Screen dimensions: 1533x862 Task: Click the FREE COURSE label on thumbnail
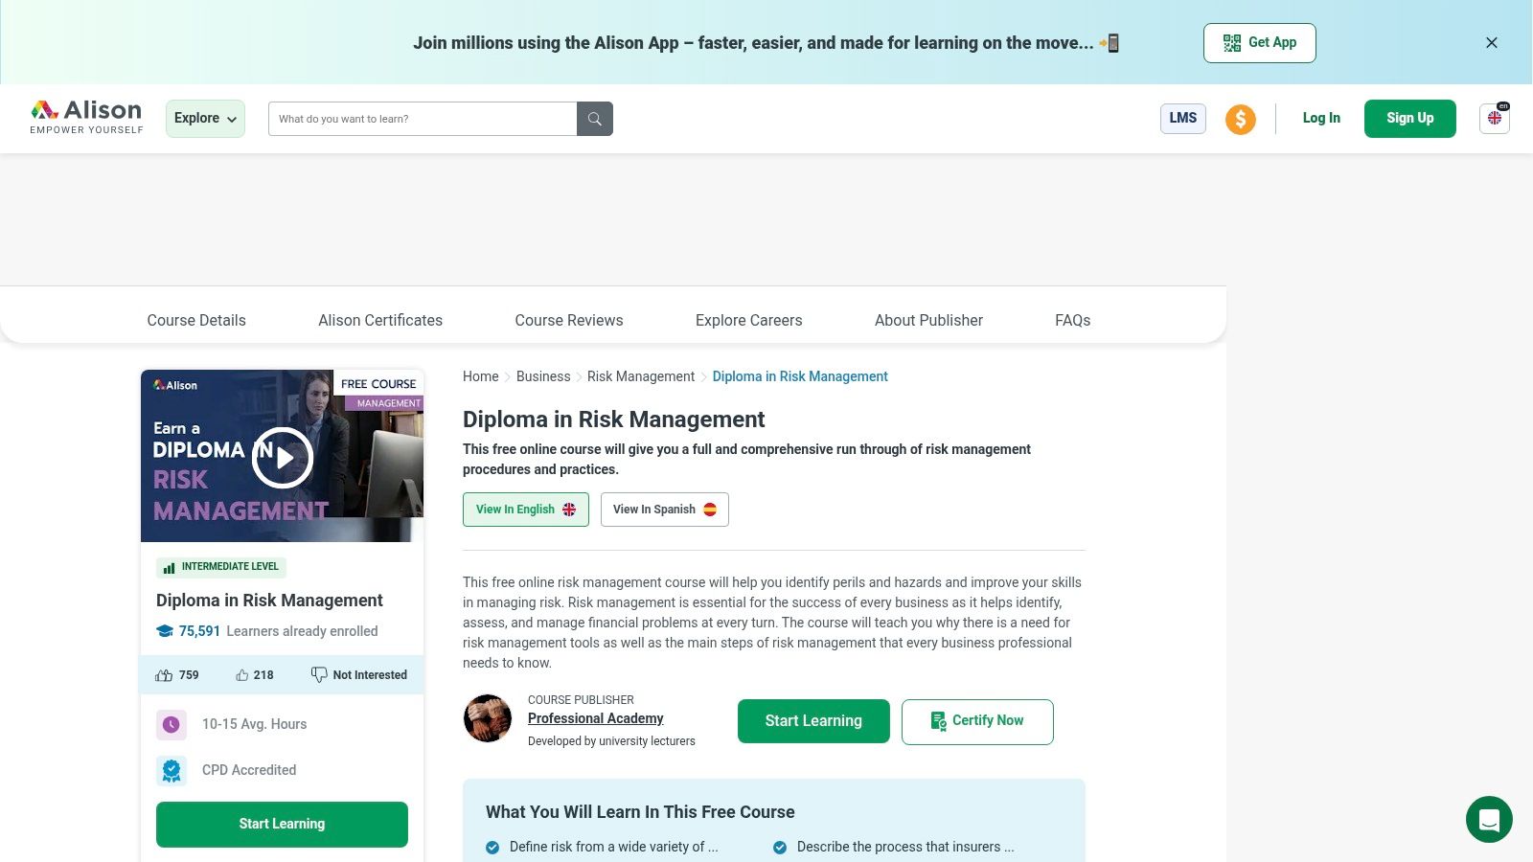pos(378,384)
